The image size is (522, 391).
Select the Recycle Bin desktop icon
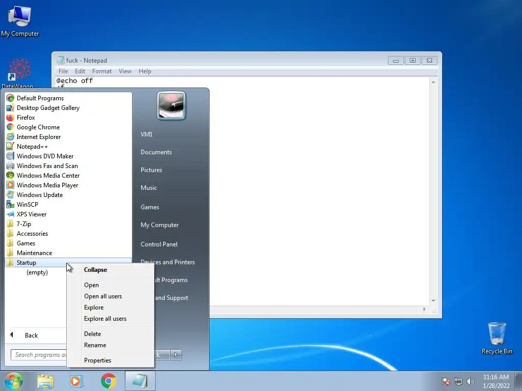click(x=497, y=338)
